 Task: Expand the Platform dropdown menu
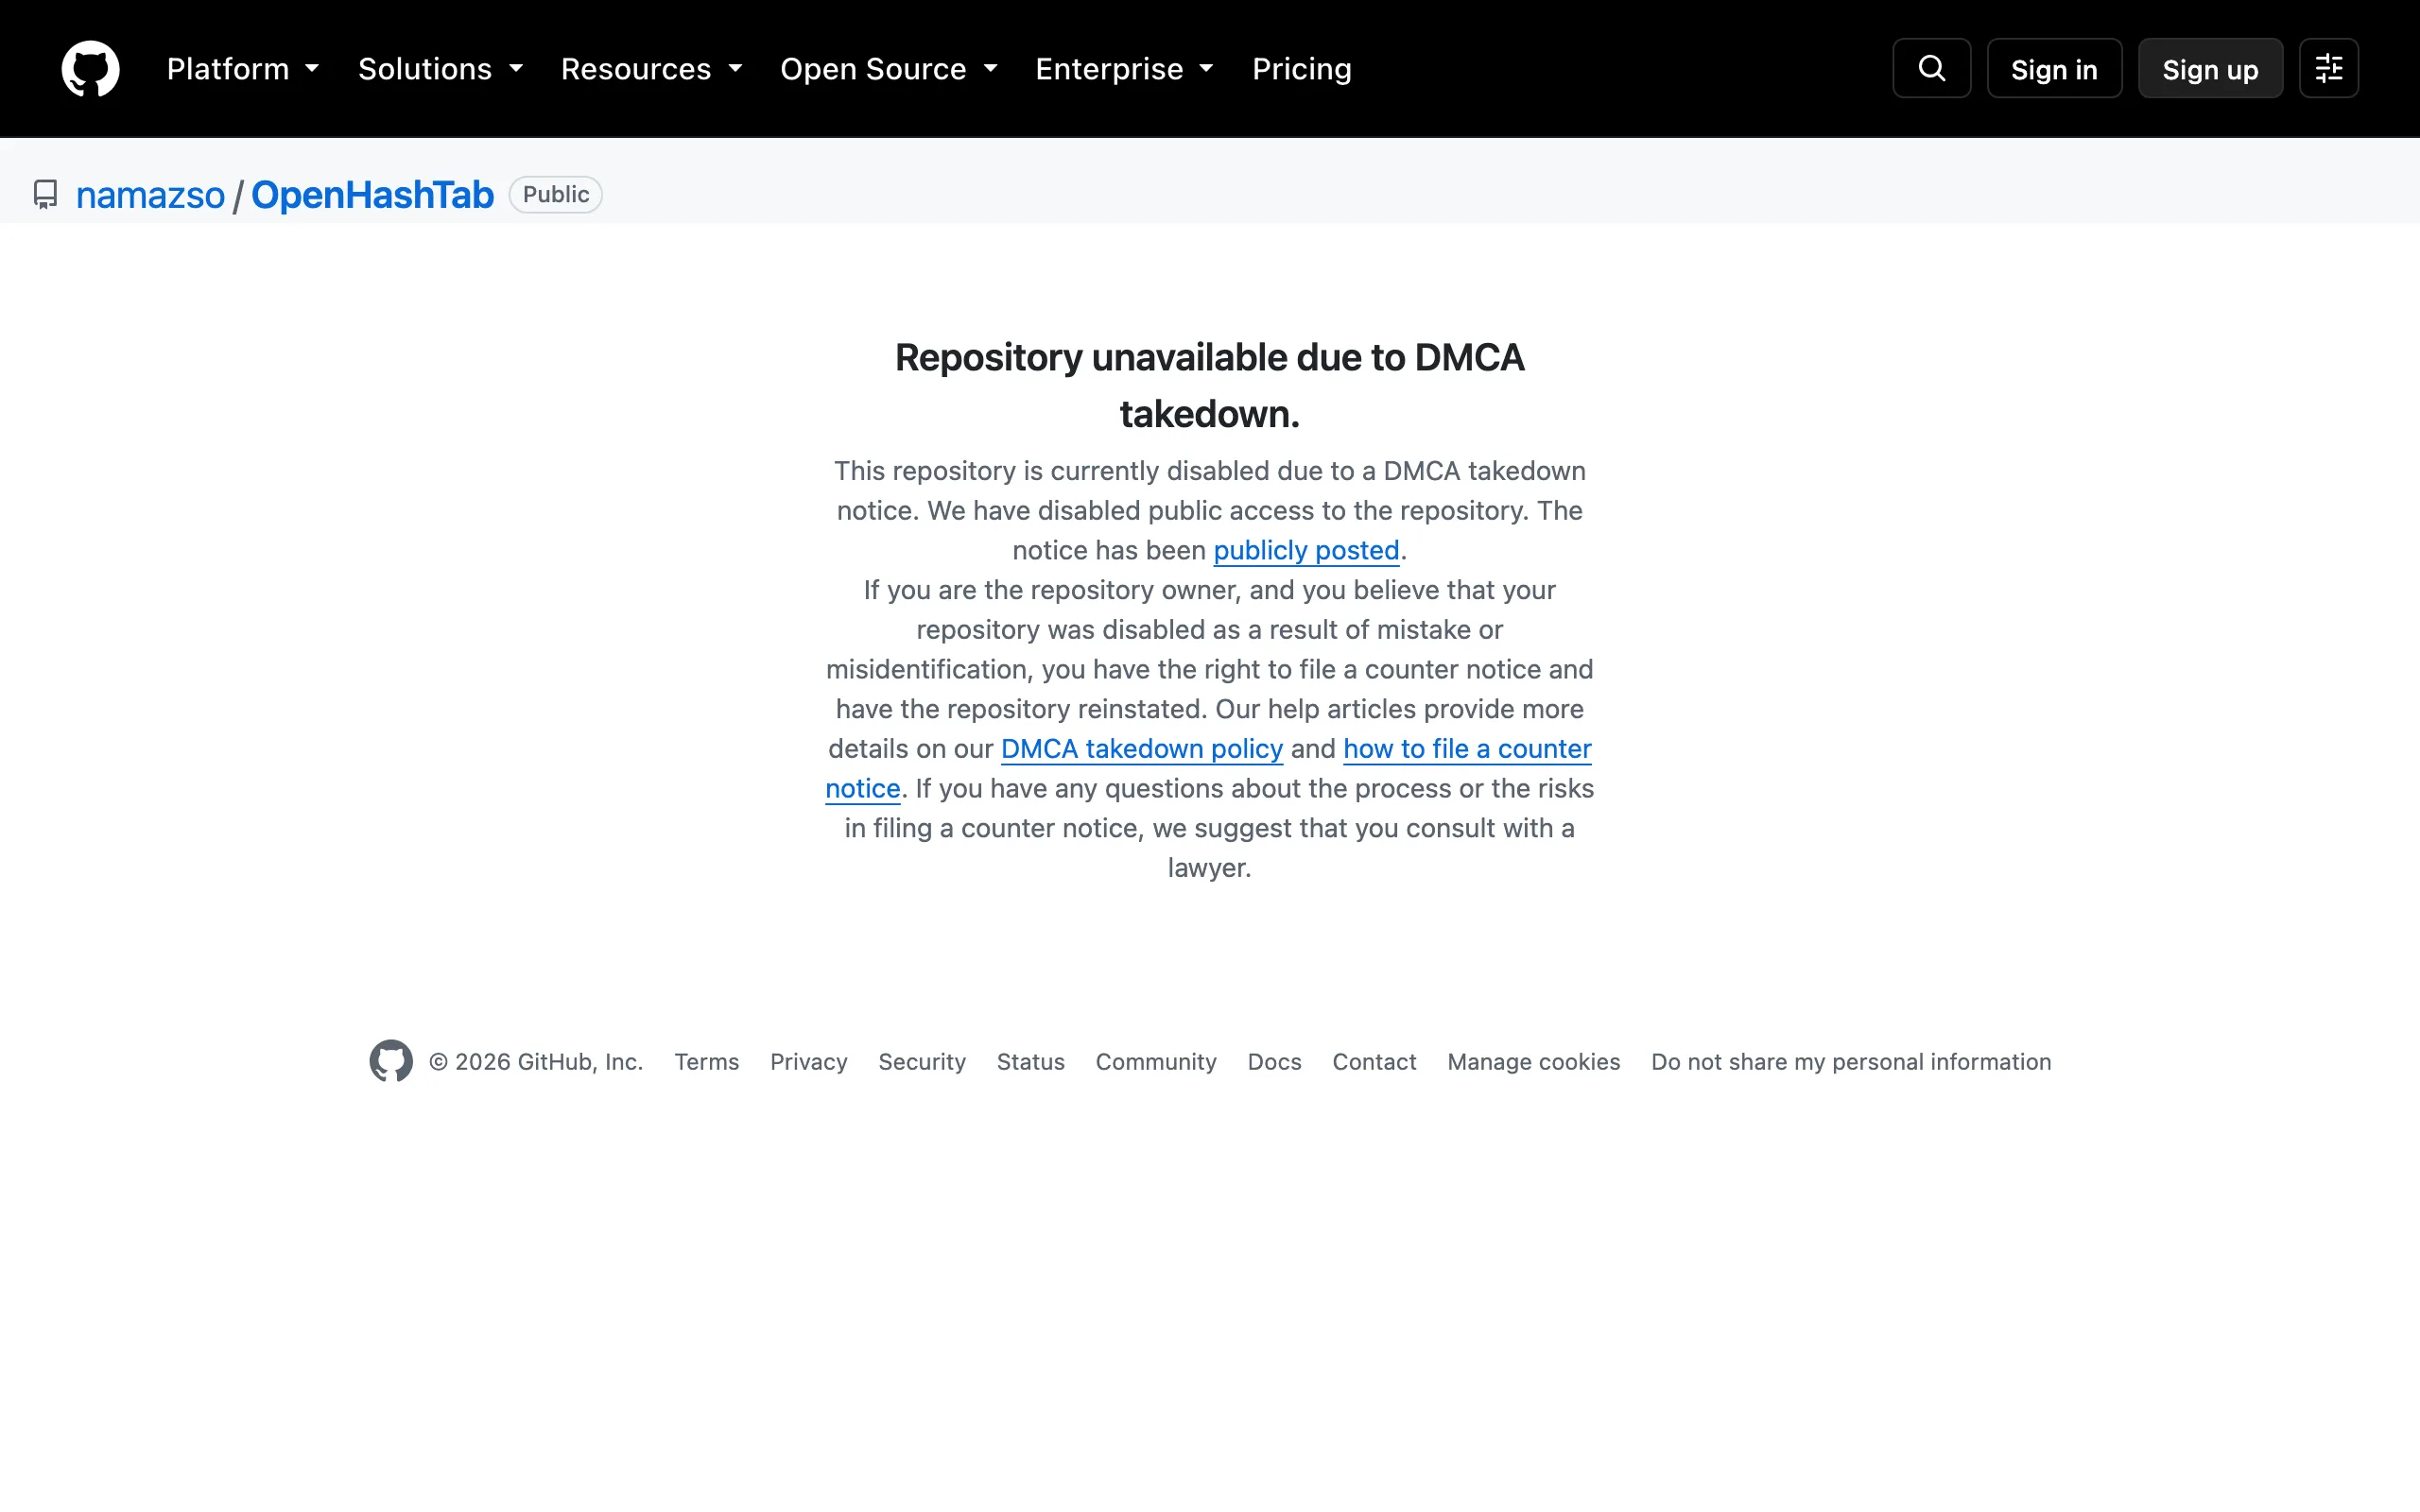click(x=242, y=69)
